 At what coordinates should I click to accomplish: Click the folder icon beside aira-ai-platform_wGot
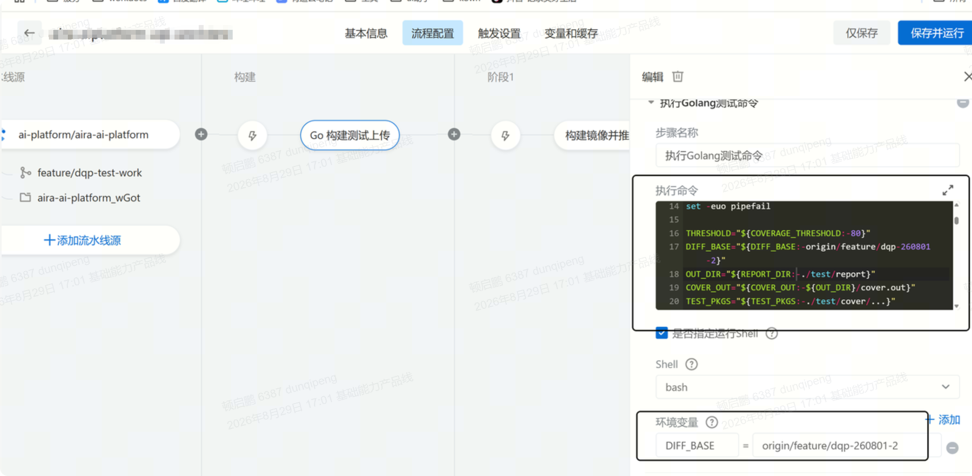pos(25,197)
